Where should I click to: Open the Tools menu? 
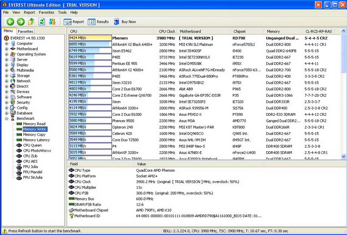tap(62, 13)
